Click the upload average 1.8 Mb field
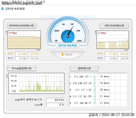 [110, 58]
